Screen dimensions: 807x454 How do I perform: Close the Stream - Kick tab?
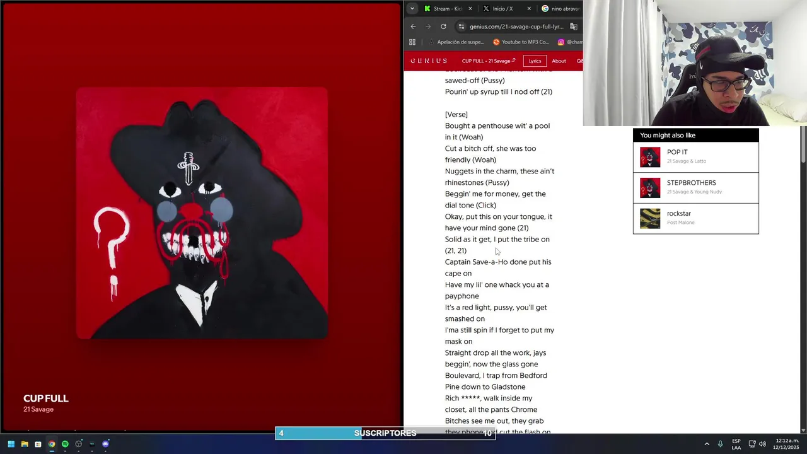pyautogui.click(x=470, y=9)
